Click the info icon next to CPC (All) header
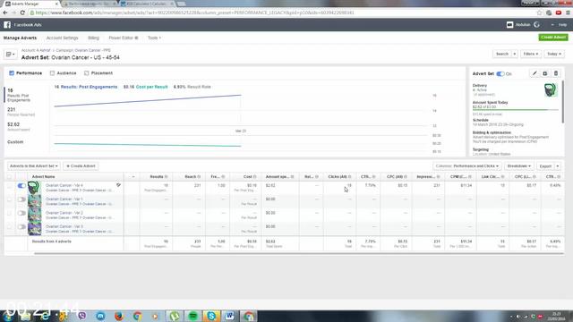 (x=406, y=177)
